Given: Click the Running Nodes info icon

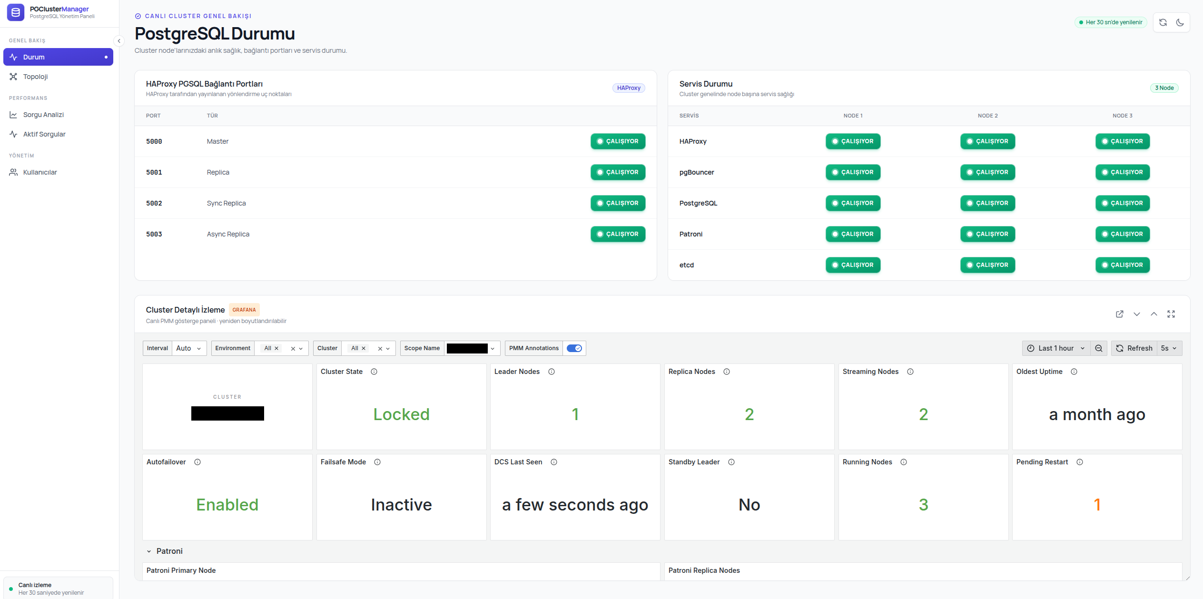Looking at the screenshot, I should coord(904,462).
